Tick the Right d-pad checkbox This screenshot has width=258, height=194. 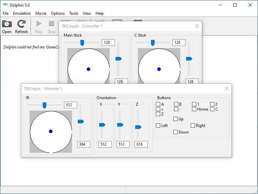click(193, 125)
